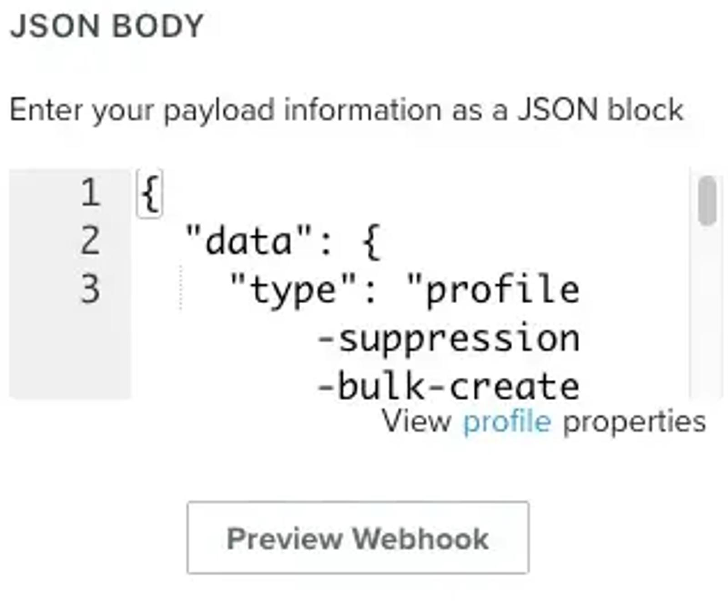Viewport: 728px width, 602px height.
Task: Click the wrapped "-bulk-create" text
Action: 449,387
